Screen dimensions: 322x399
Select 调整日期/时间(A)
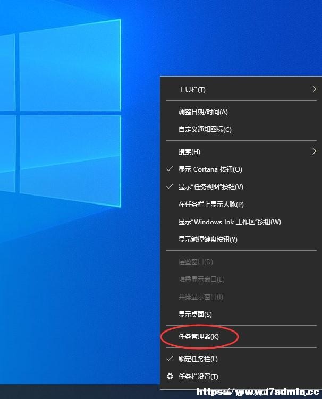click(x=241, y=112)
